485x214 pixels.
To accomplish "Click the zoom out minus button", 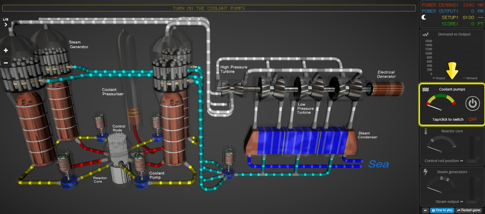I will tap(6, 63).
